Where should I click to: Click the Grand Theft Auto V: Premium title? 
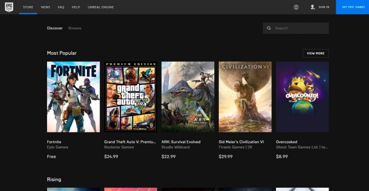(130, 142)
